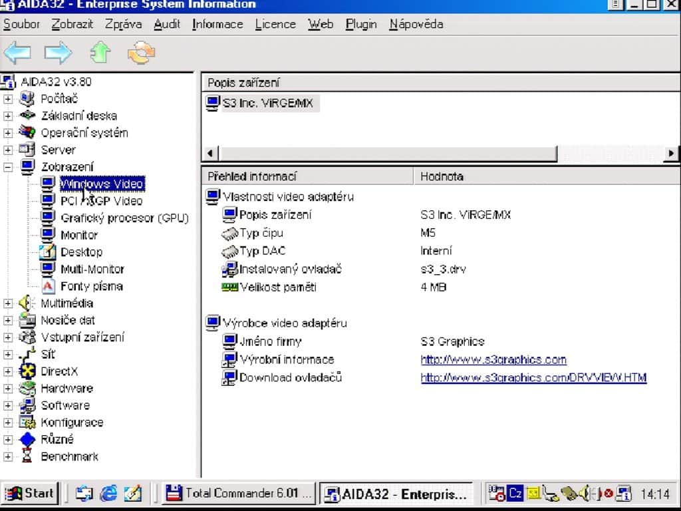Click the Operační systém Windows flag icon
Image resolution: width=681 pixels, height=511 pixels.
pyautogui.click(x=27, y=132)
